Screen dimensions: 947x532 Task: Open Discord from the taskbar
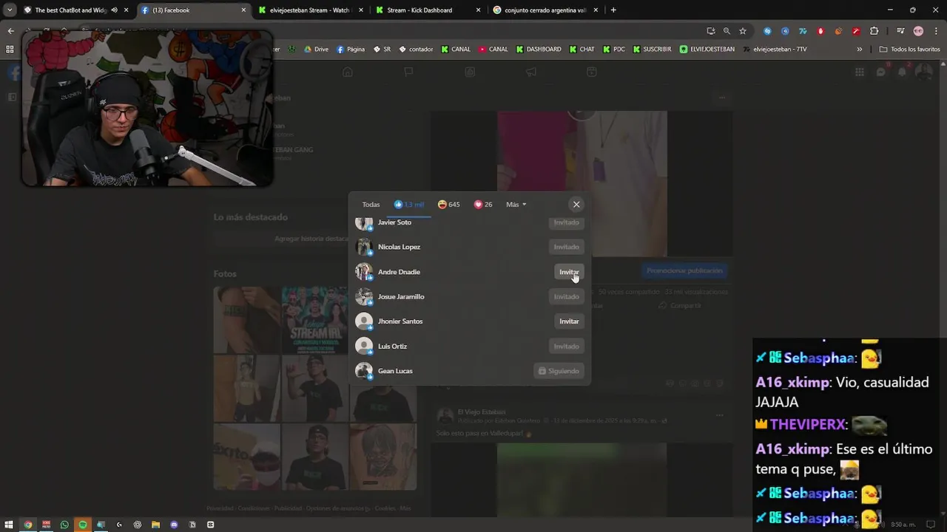click(174, 525)
